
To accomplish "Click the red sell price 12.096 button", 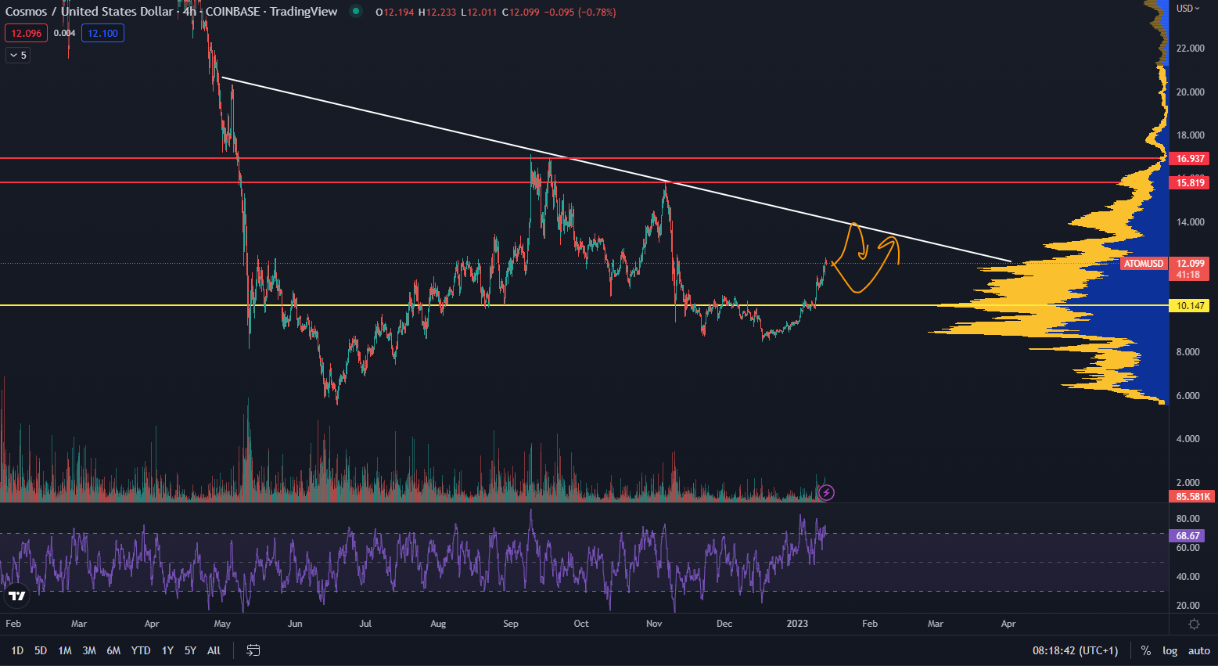I will tap(27, 33).
